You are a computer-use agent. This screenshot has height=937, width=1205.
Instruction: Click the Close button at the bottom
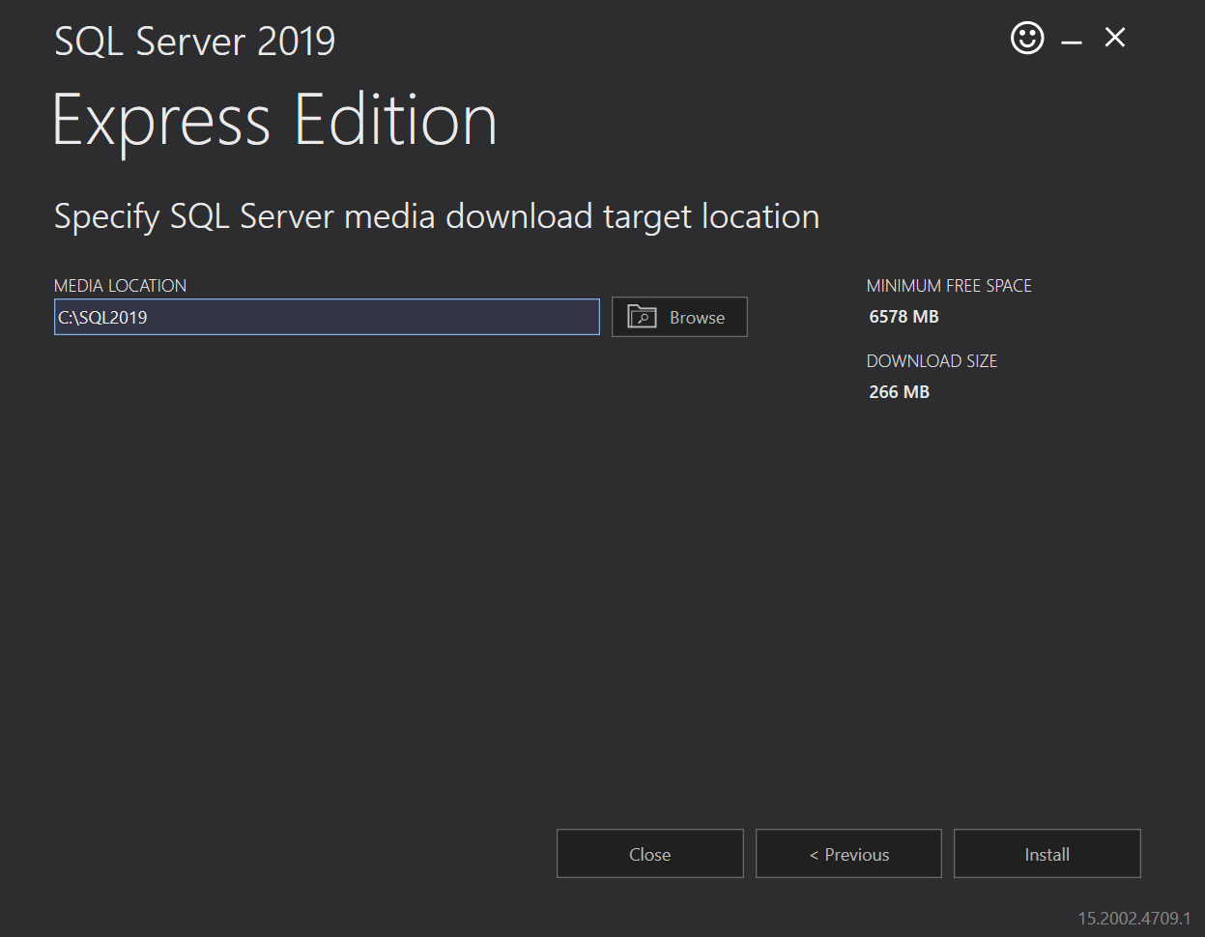click(650, 854)
